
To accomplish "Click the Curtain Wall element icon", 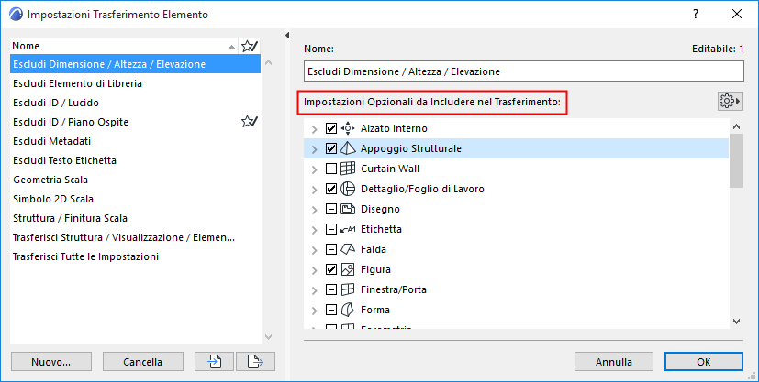I will 348,169.
